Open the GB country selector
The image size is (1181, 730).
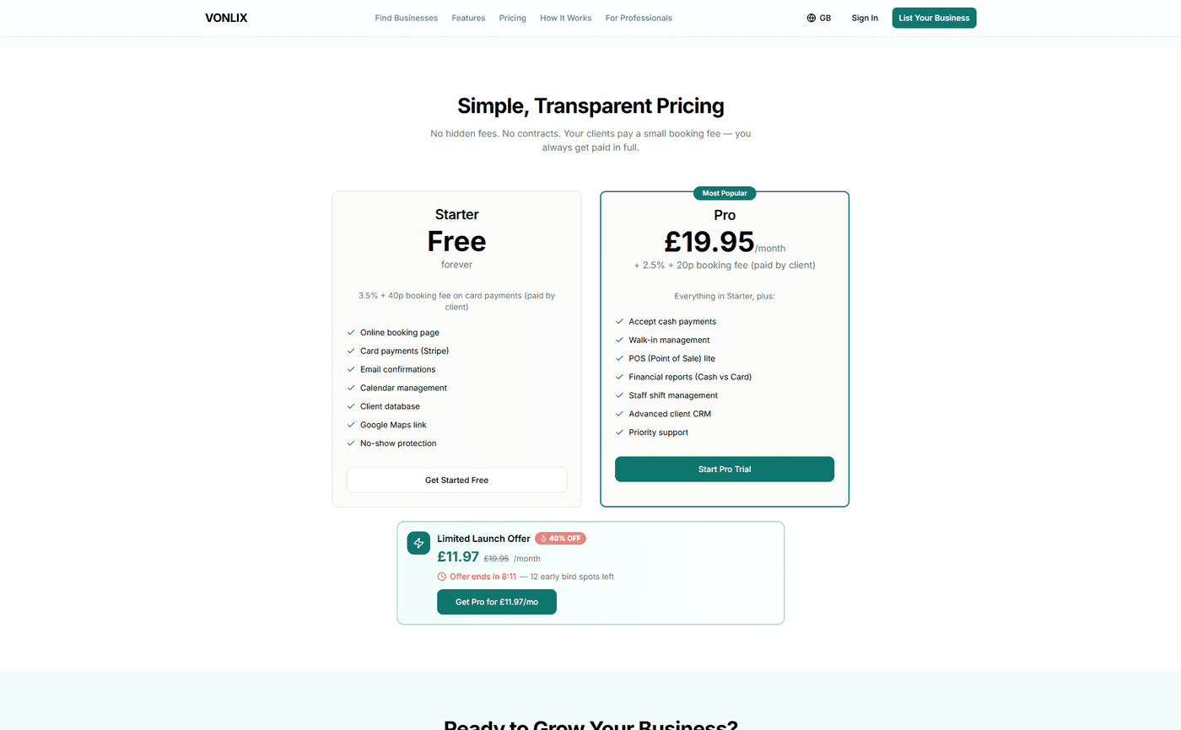click(x=818, y=17)
